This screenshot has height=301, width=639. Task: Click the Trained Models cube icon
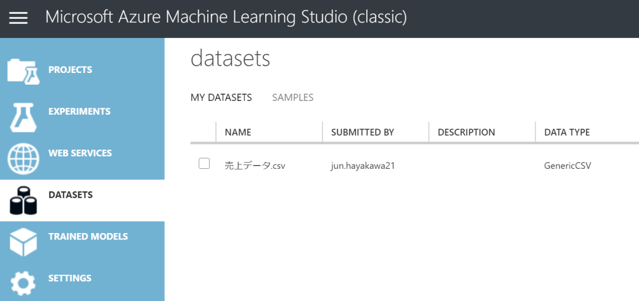point(23,242)
